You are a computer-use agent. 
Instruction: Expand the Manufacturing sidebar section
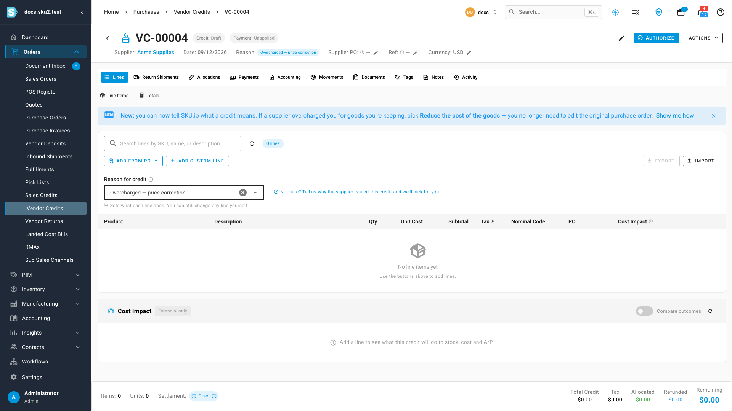point(78,304)
